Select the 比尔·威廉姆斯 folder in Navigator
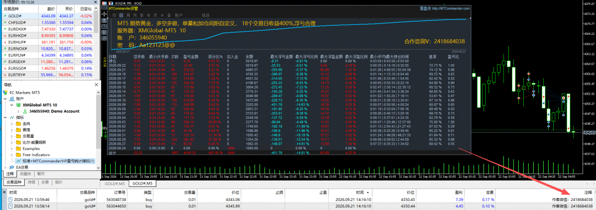The width and height of the screenshot is (596, 210). pyautogui.click(x=34, y=142)
